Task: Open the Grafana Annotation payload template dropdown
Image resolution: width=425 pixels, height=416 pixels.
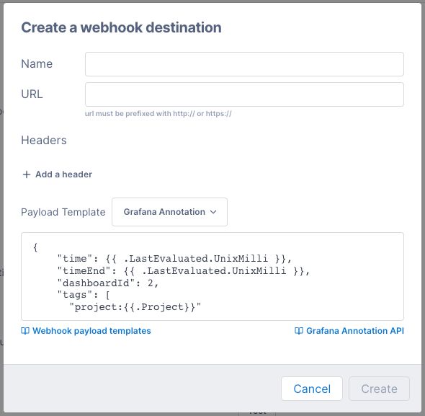Action: pyautogui.click(x=169, y=212)
